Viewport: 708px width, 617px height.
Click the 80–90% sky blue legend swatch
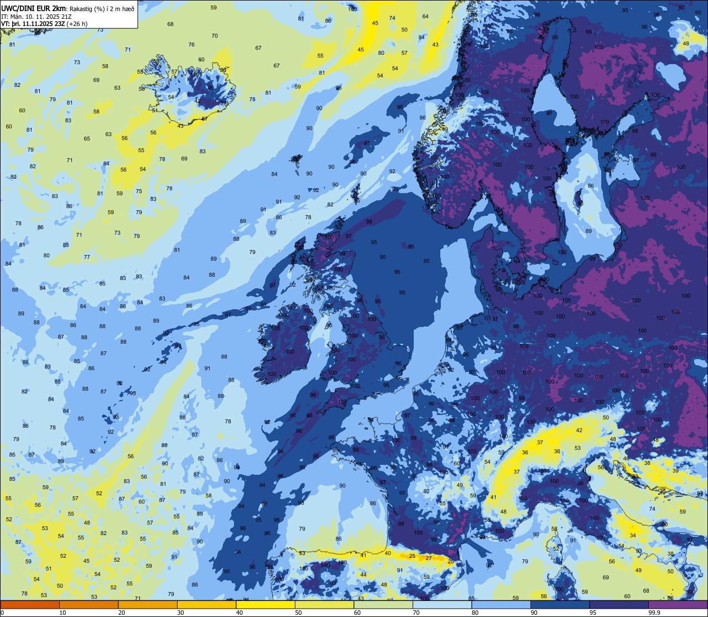click(501, 605)
